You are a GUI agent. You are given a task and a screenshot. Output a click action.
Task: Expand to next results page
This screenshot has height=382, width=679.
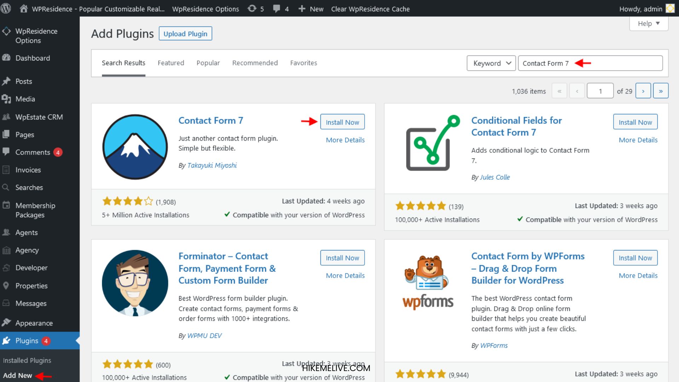pyautogui.click(x=643, y=91)
